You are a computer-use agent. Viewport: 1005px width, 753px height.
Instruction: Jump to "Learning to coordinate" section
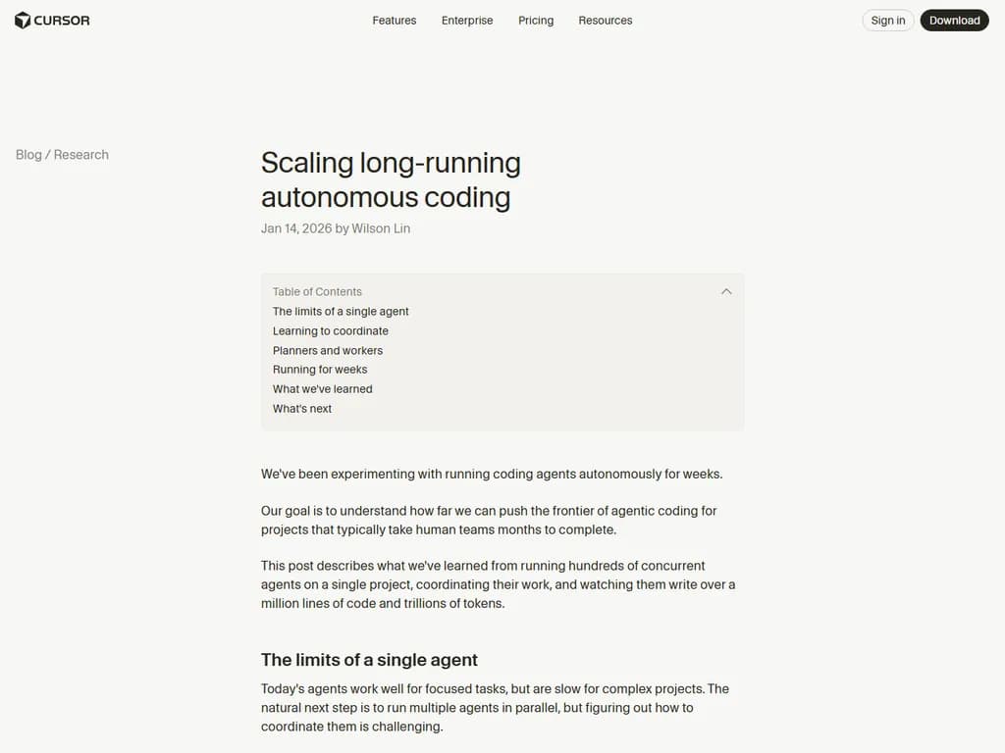(331, 331)
